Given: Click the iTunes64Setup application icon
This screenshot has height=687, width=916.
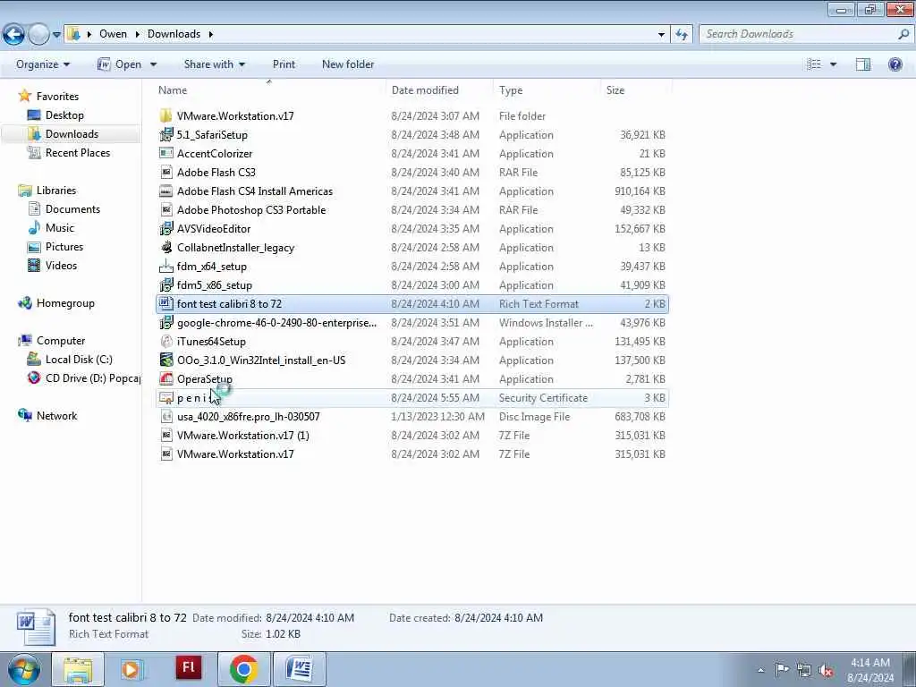Looking at the screenshot, I should click(165, 341).
